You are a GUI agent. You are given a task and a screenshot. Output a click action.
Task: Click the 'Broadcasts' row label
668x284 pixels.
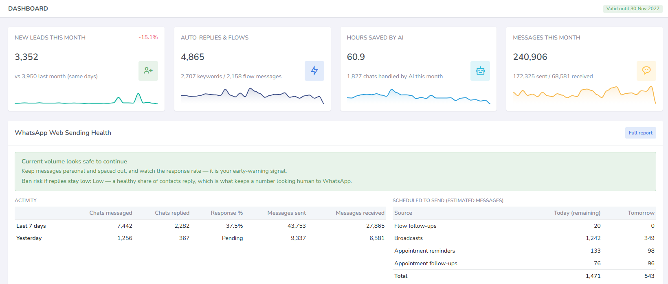click(x=409, y=238)
